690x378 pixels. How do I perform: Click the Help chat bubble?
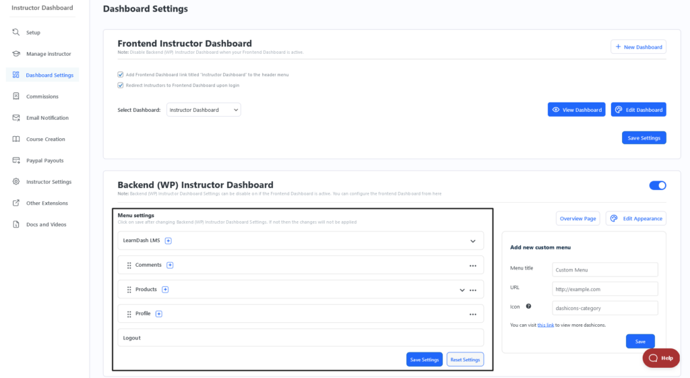661,358
